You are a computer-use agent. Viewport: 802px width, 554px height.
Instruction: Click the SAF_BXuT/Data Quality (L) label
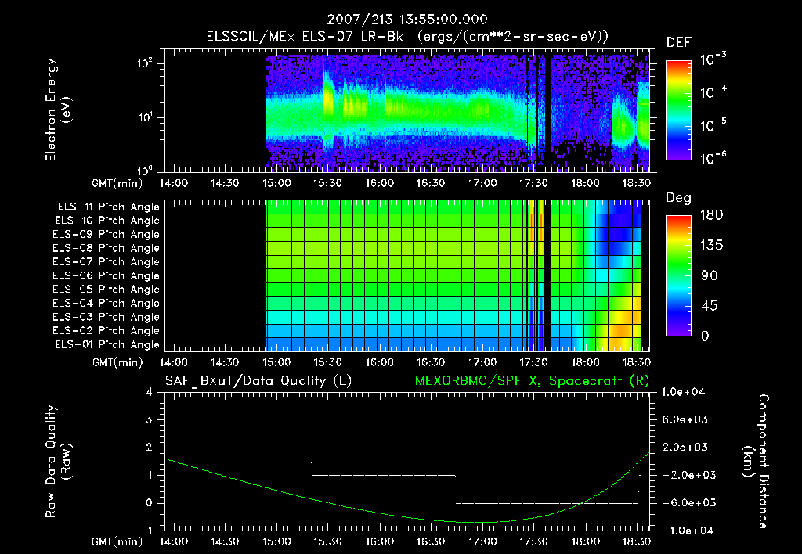click(x=258, y=381)
